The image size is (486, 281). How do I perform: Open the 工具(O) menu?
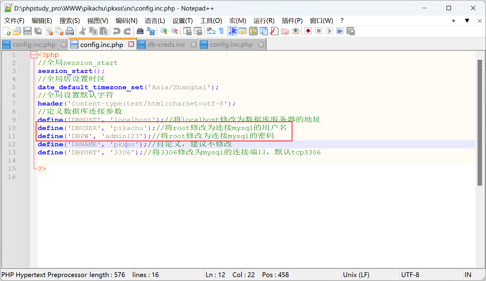coord(211,21)
